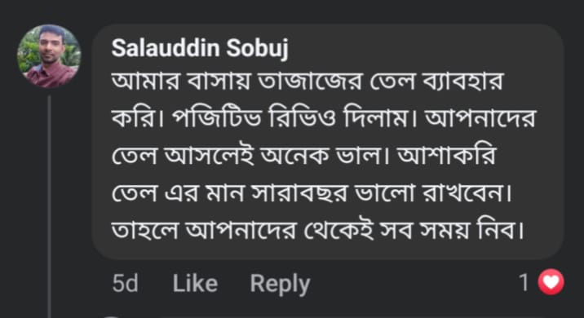Open the 5d timestamp link
This screenshot has width=584, height=318.
(125, 284)
